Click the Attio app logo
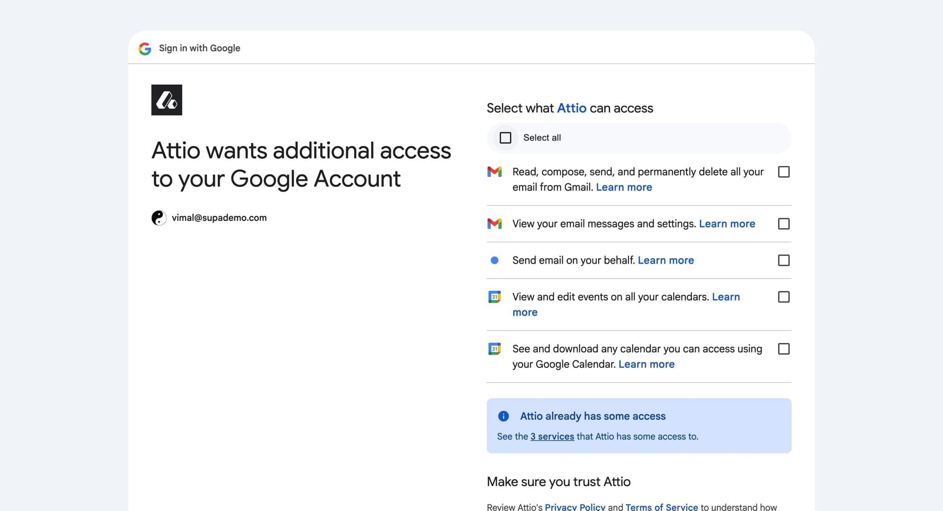 click(167, 100)
